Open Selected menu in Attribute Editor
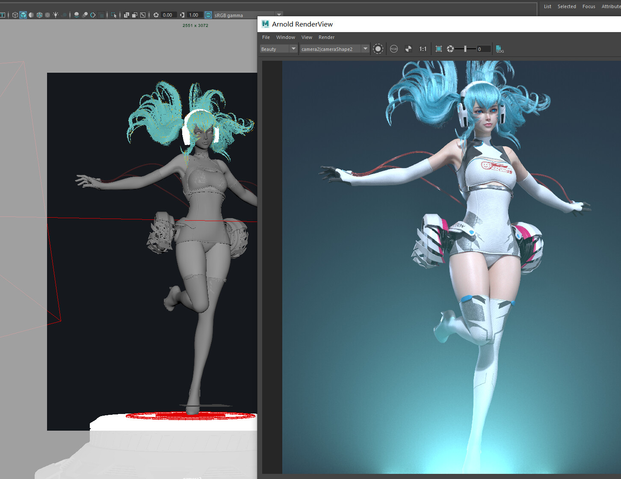This screenshot has height=479, width=621. [x=567, y=6]
